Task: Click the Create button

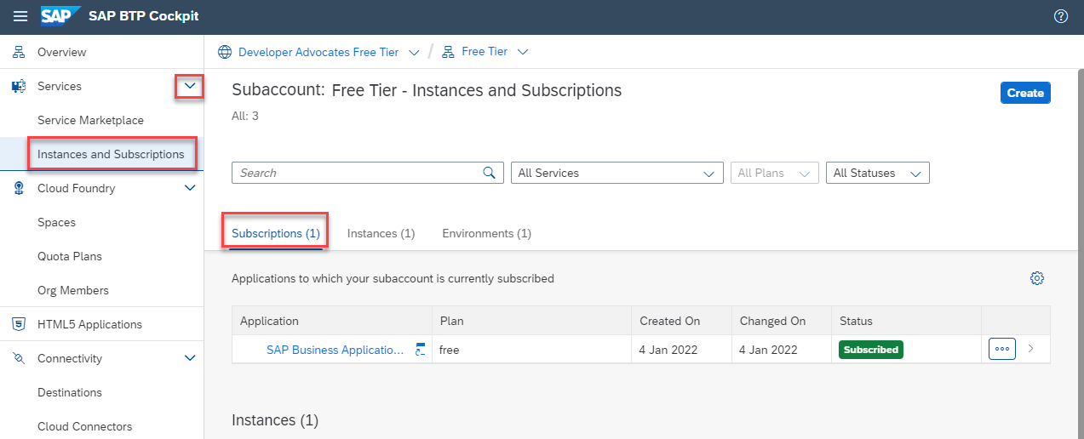Action: (1025, 93)
